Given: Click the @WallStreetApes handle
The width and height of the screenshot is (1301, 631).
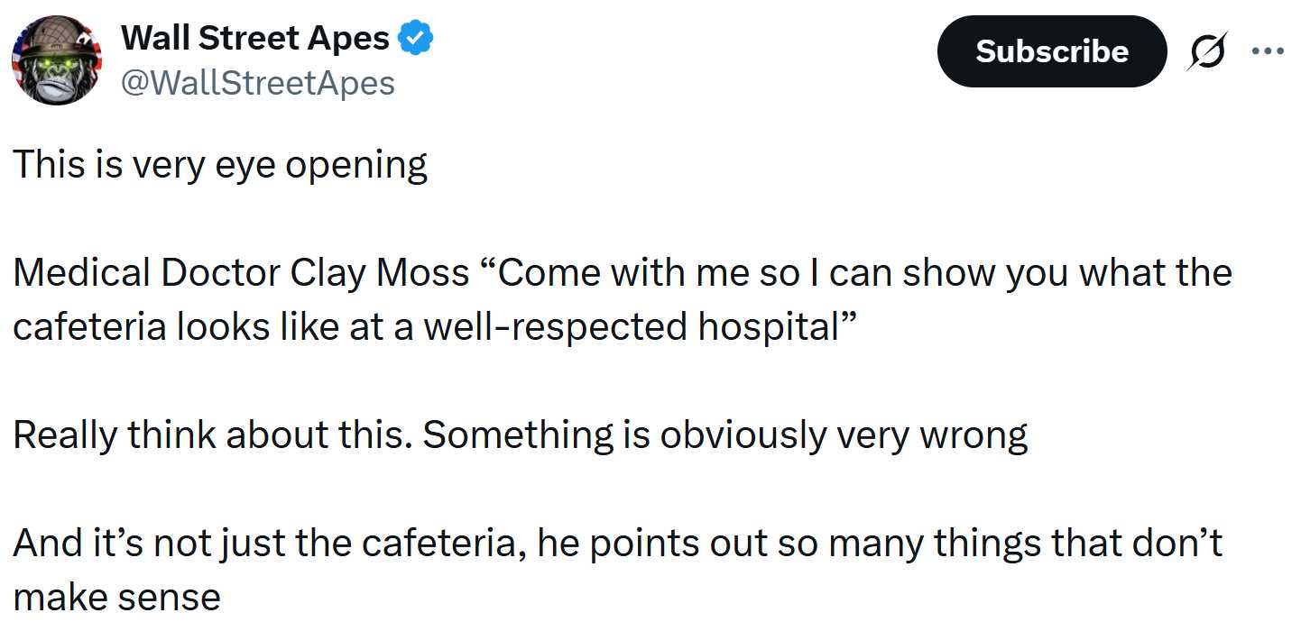Looking at the screenshot, I should click(x=257, y=83).
